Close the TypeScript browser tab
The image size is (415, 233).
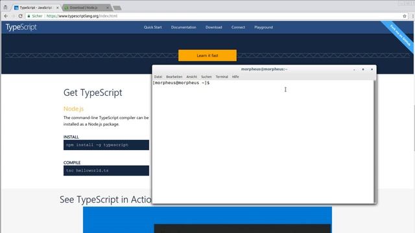[x=58, y=8]
